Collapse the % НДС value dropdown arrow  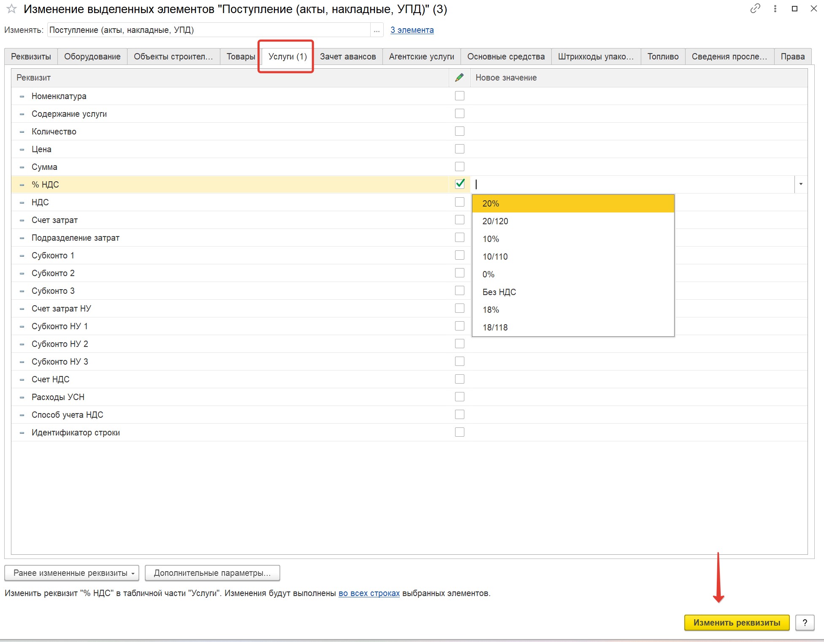point(801,184)
